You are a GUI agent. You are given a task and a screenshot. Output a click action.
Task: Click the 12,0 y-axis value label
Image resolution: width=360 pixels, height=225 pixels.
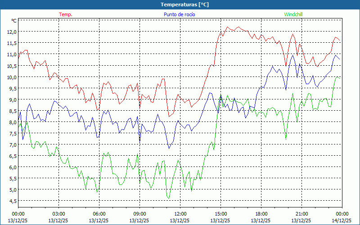click(11, 32)
